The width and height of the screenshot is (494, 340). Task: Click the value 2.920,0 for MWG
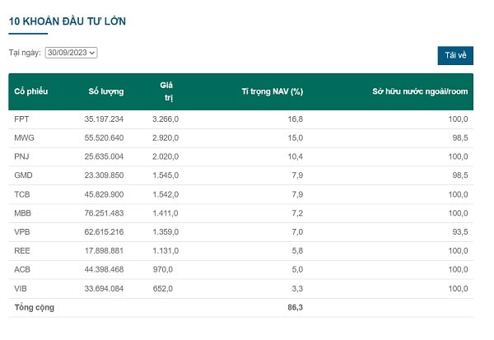165,137
